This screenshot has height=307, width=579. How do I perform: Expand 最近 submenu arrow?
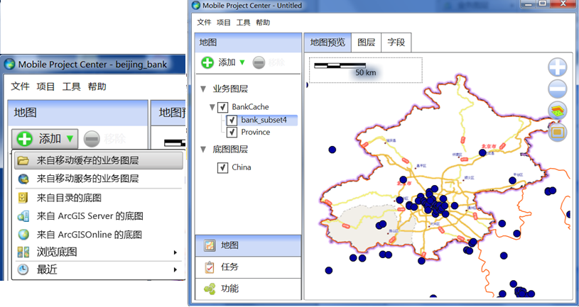click(175, 269)
